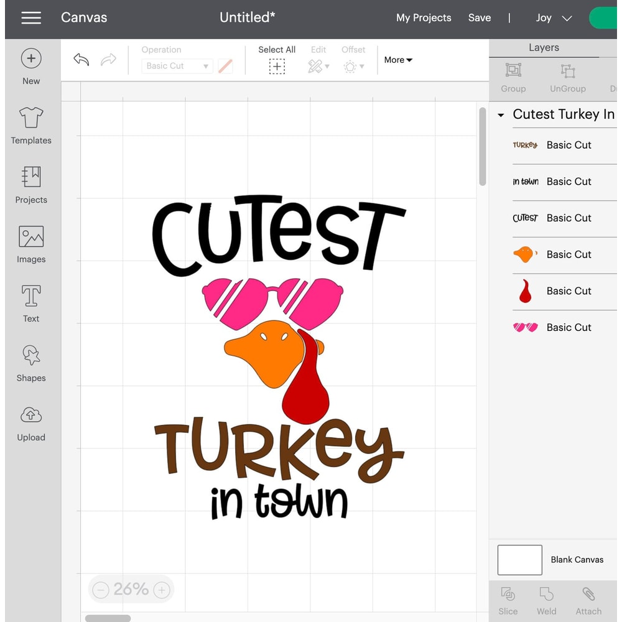Select the Text tool in the sidebar

(x=30, y=303)
